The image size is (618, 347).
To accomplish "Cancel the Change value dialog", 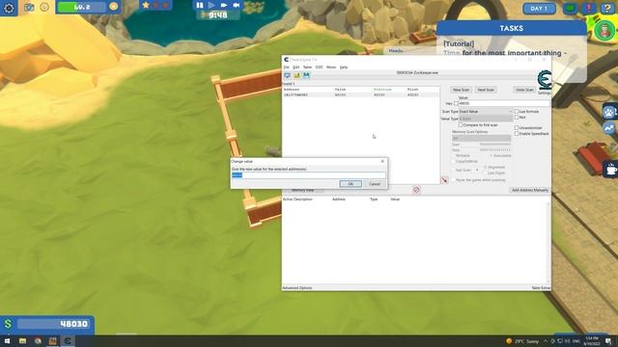I will tap(375, 184).
